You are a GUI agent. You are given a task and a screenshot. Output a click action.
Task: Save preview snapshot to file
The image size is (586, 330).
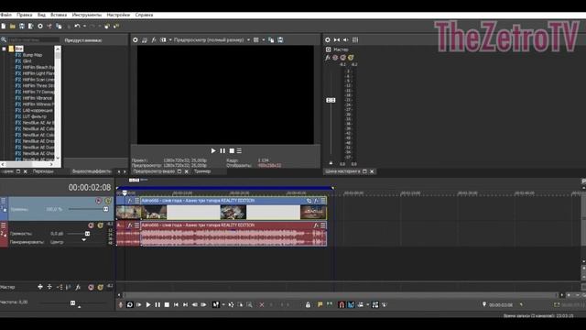point(280,40)
